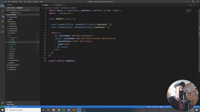200x112 pixels.
Task: Collapse the Components folder
Action: pos(22,38)
